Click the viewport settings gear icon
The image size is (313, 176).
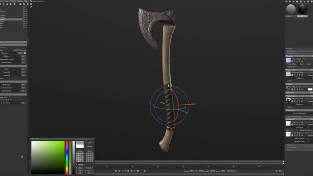[31, 4]
